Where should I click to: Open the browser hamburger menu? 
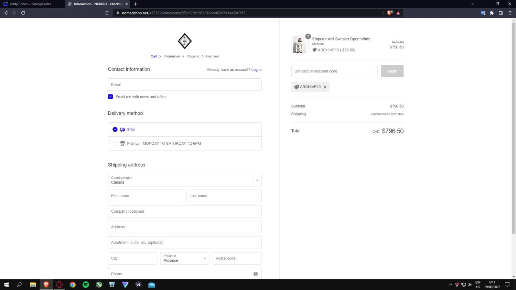(x=510, y=13)
